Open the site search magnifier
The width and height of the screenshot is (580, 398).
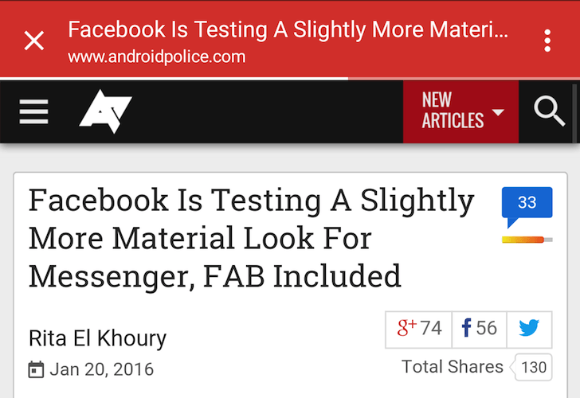549,111
